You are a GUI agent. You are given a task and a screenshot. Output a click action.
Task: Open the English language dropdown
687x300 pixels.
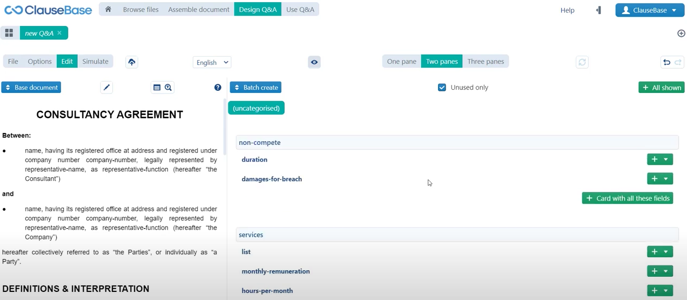pyautogui.click(x=212, y=62)
